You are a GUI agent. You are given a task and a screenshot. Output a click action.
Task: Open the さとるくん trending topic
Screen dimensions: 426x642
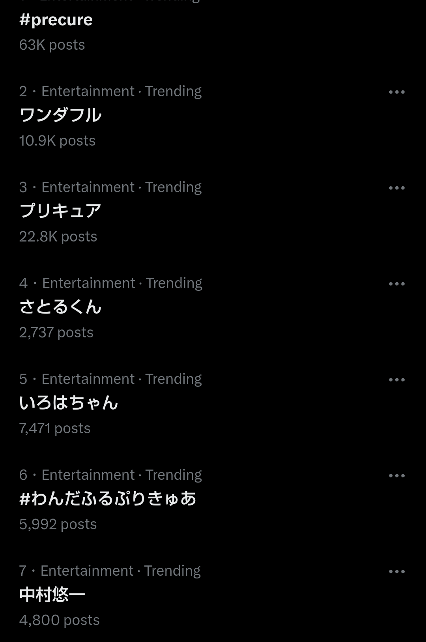(60, 307)
